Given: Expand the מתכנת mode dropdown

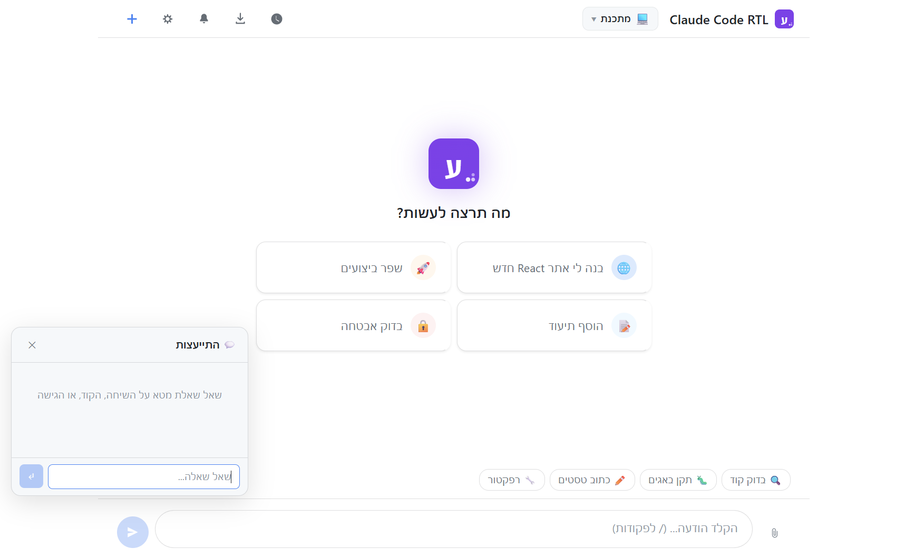Looking at the screenshot, I should coord(620,19).
